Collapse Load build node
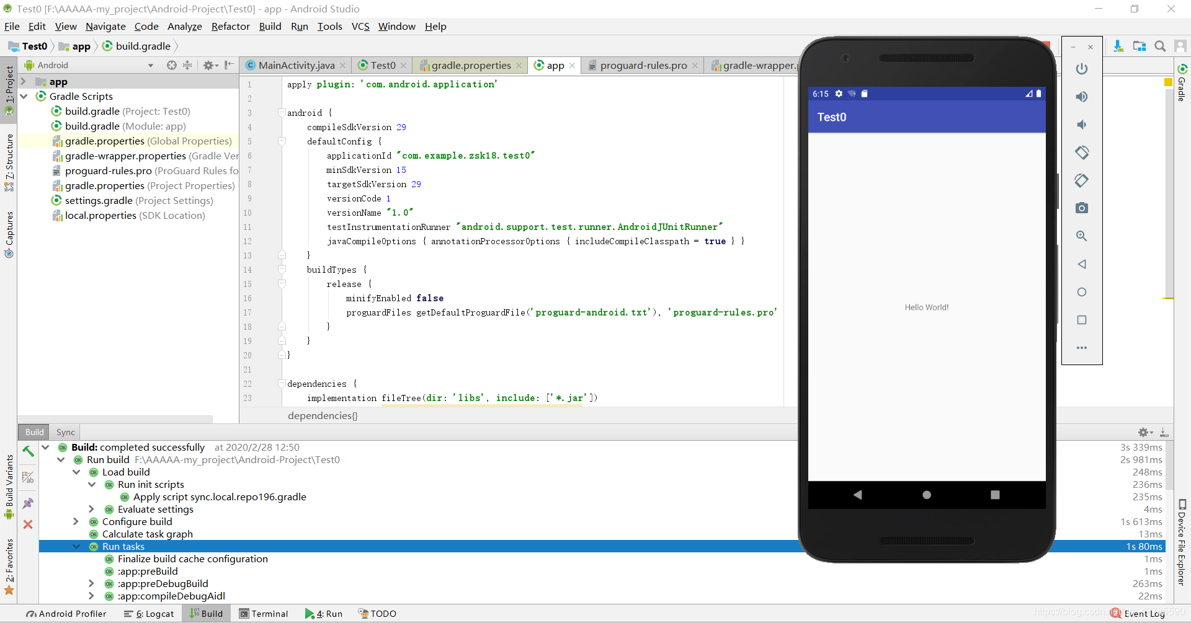 point(76,472)
